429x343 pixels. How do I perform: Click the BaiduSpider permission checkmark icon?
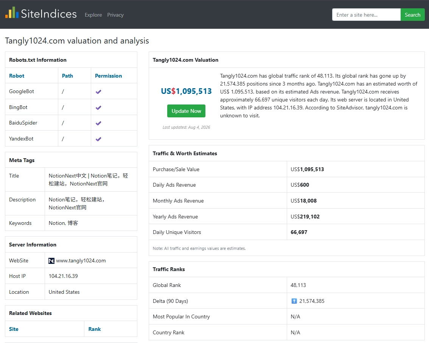pyautogui.click(x=98, y=123)
